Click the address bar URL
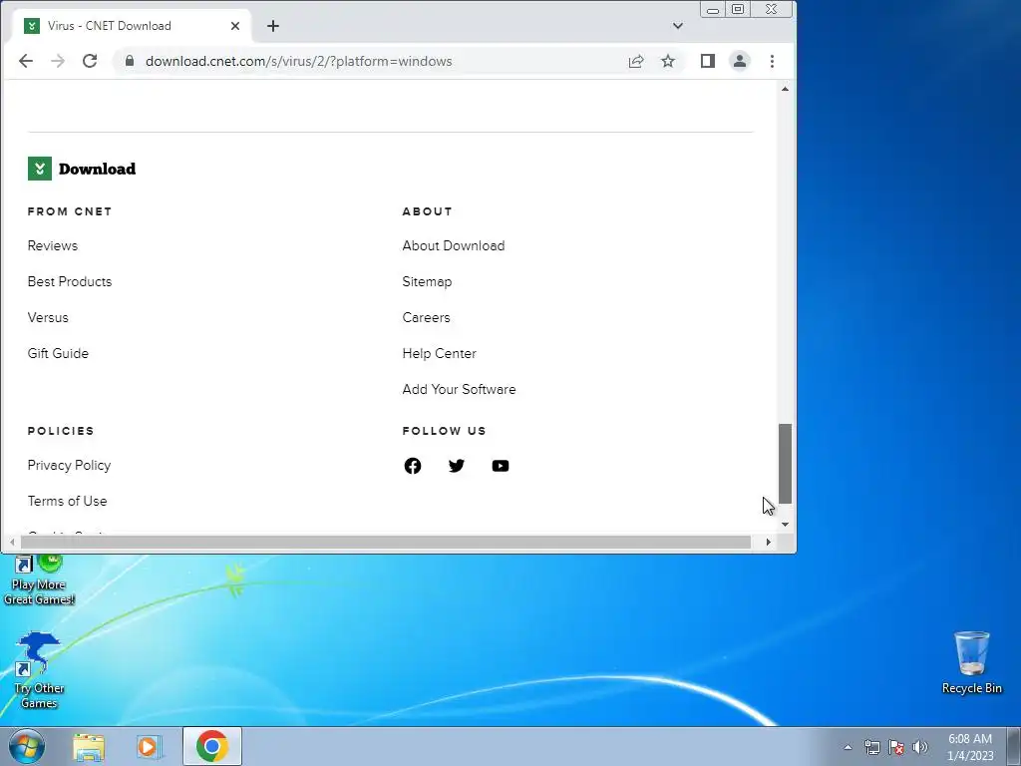 tap(299, 61)
